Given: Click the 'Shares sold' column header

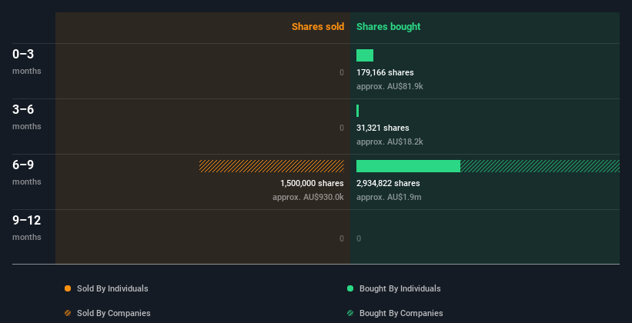Looking at the screenshot, I should coord(318,27).
